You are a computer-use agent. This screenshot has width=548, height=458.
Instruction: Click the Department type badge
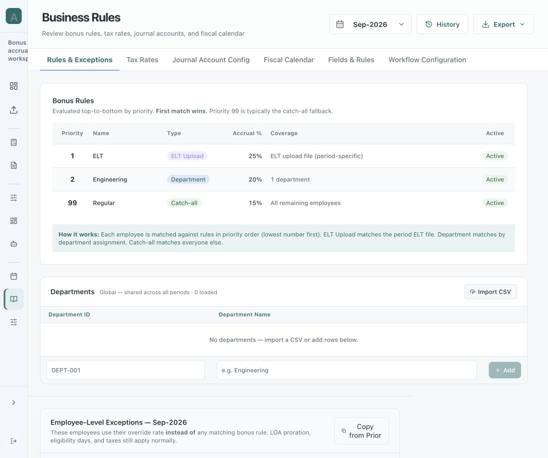pyautogui.click(x=188, y=179)
